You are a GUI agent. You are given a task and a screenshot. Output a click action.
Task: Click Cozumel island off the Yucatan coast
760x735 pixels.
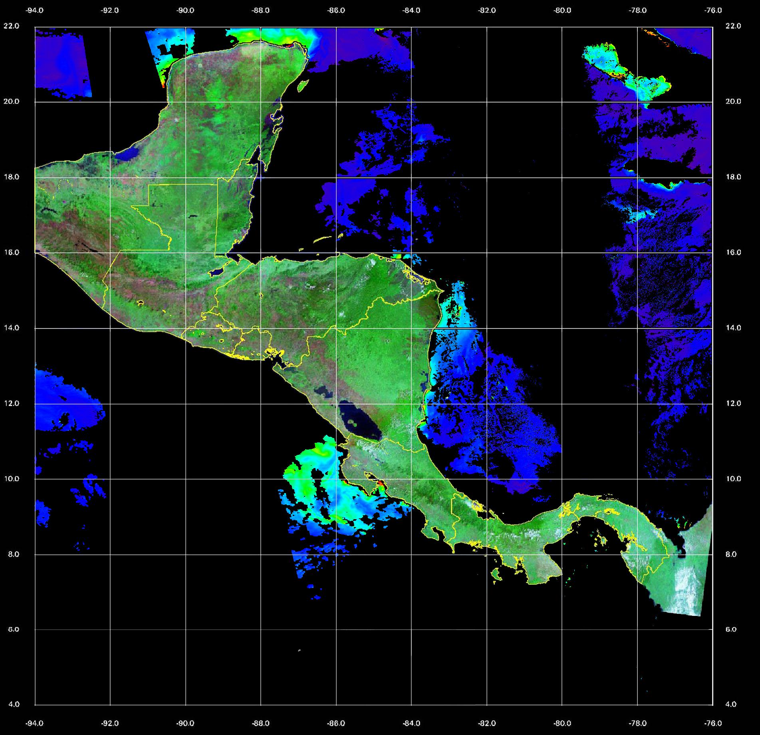pos(304,85)
